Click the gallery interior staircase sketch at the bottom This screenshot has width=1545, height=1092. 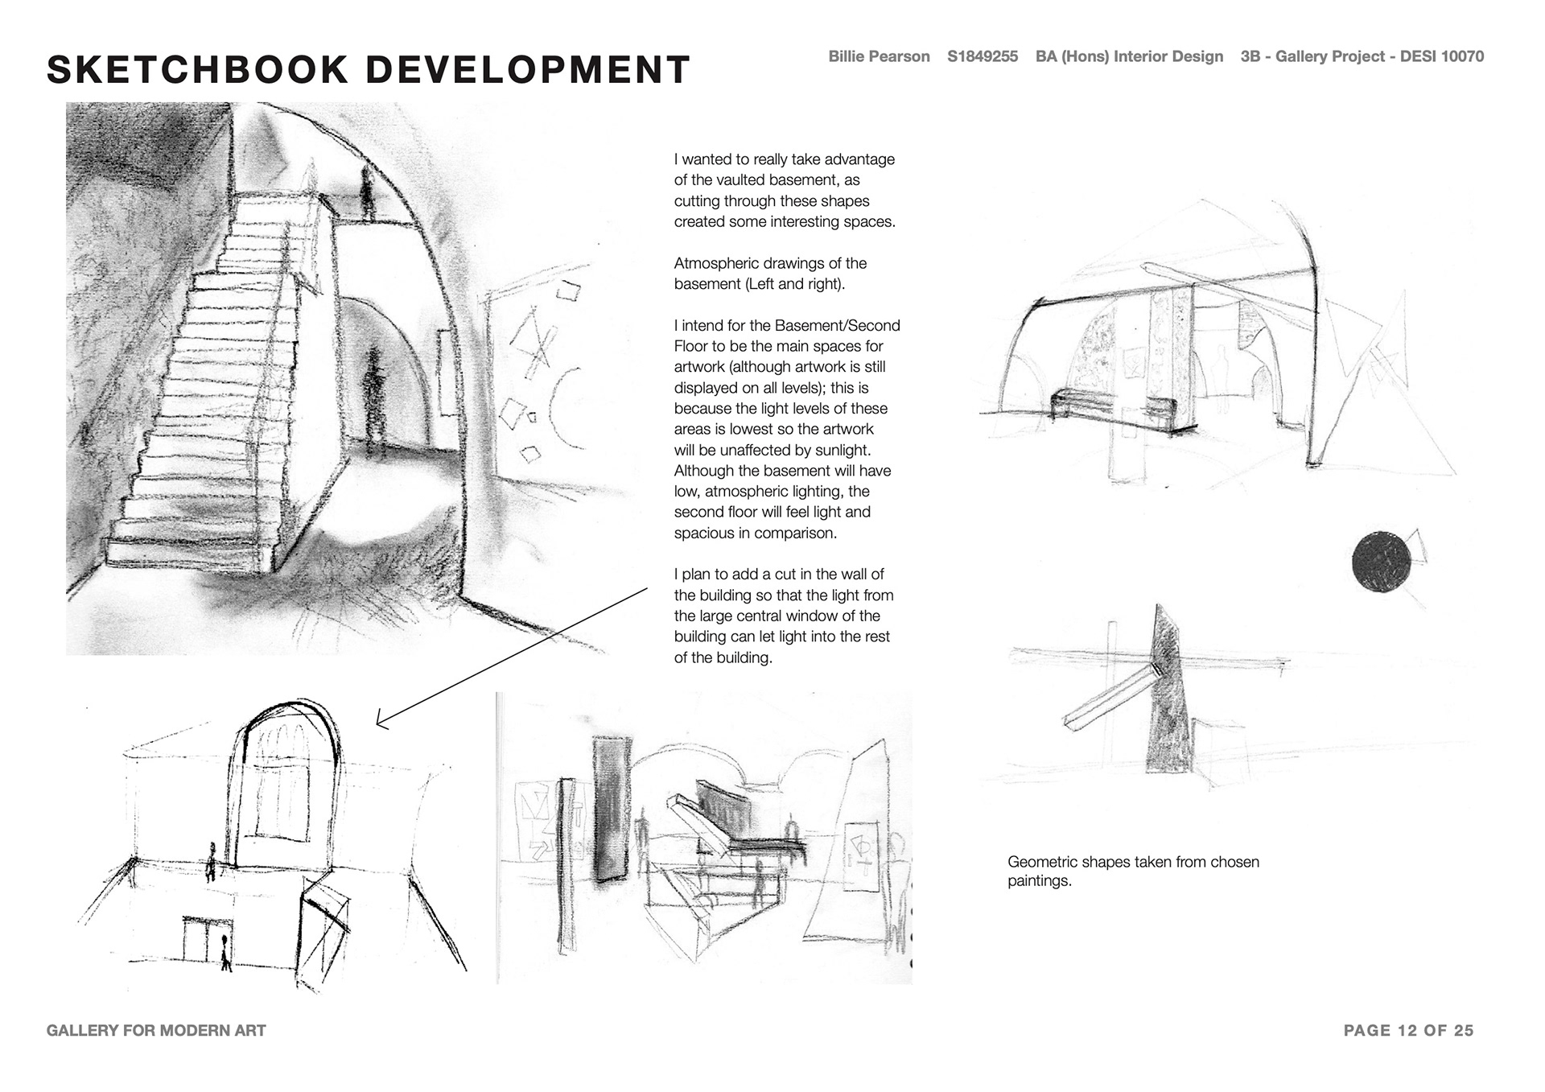click(704, 839)
